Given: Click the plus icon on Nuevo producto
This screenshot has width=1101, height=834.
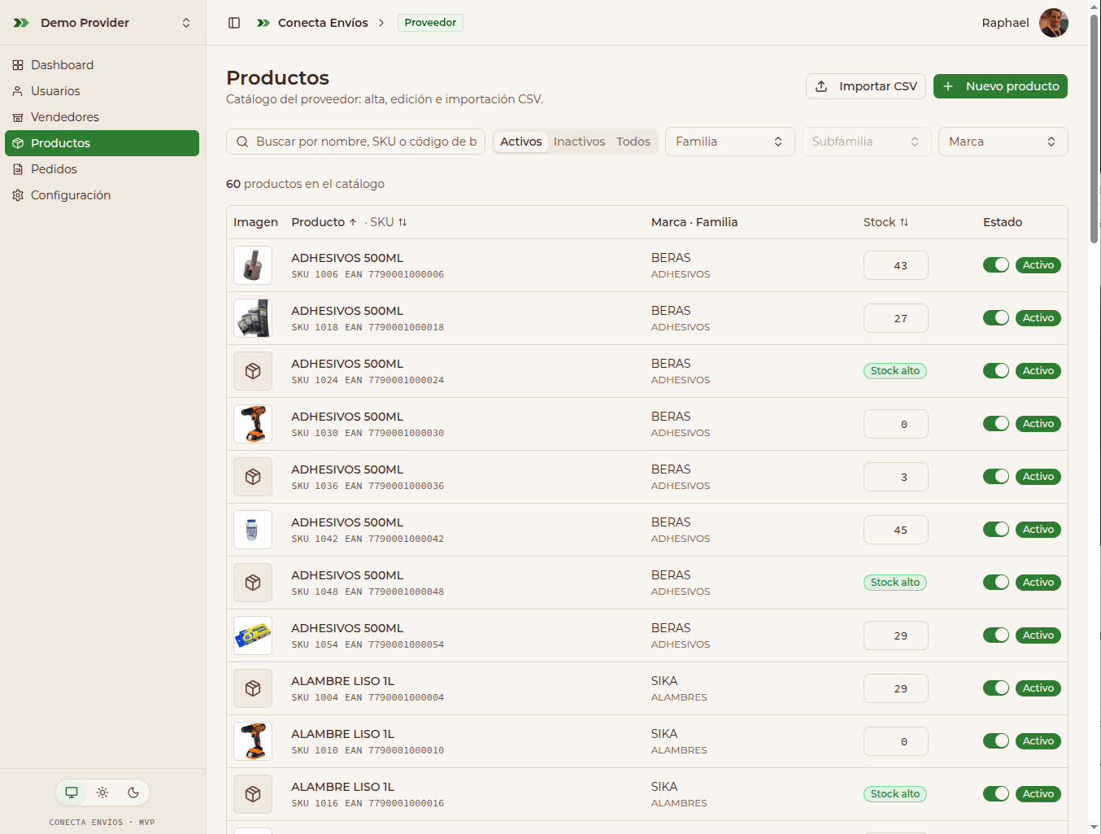Looking at the screenshot, I should tap(948, 86).
